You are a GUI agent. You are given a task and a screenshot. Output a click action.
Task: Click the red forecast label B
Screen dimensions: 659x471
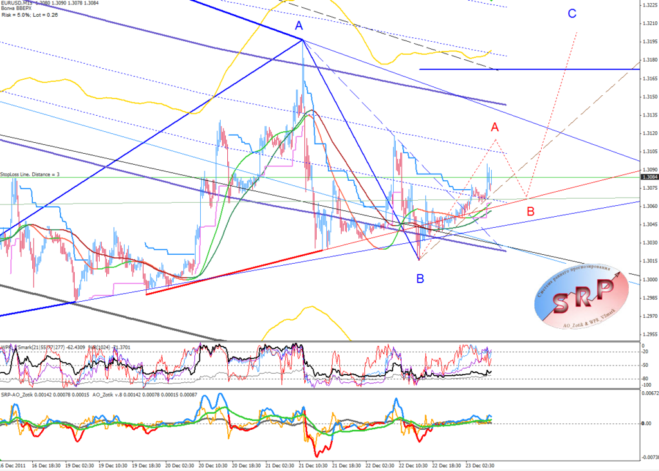pos(530,211)
